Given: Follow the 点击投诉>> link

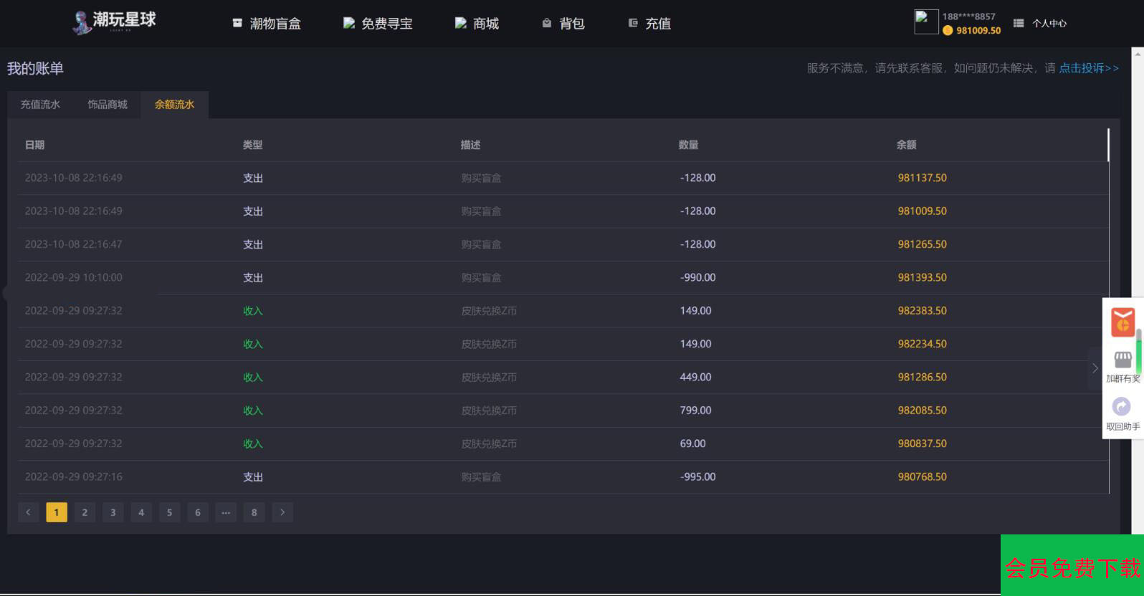Looking at the screenshot, I should point(1089,68).
